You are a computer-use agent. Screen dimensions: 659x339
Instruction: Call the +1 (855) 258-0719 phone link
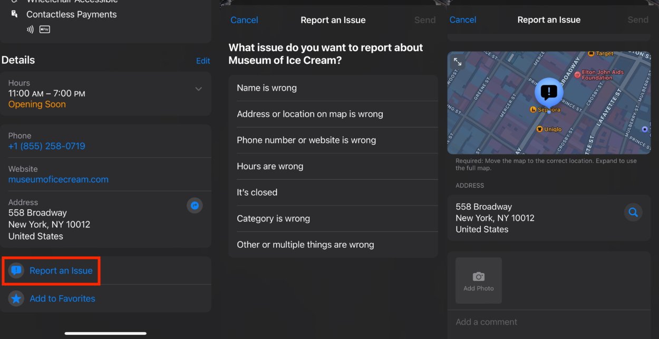[x=46, y=146]
